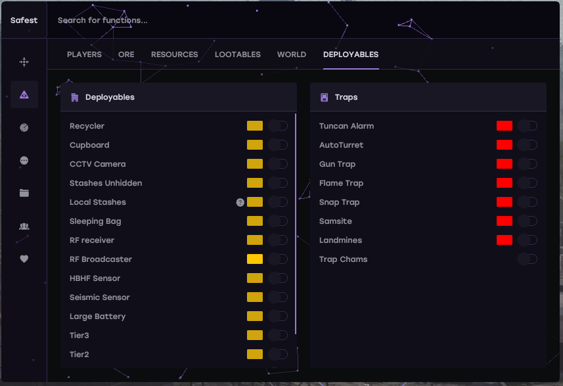Toggle the Sleeping Bag switch
The height and width of the screenshot is (386, 563).
tap(278, 221)
